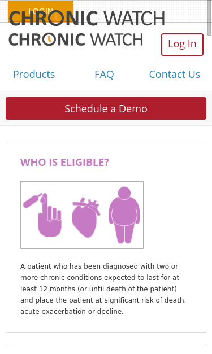Click the word WATCH in the upper large logo
The image size is (212, 354).
134,18
